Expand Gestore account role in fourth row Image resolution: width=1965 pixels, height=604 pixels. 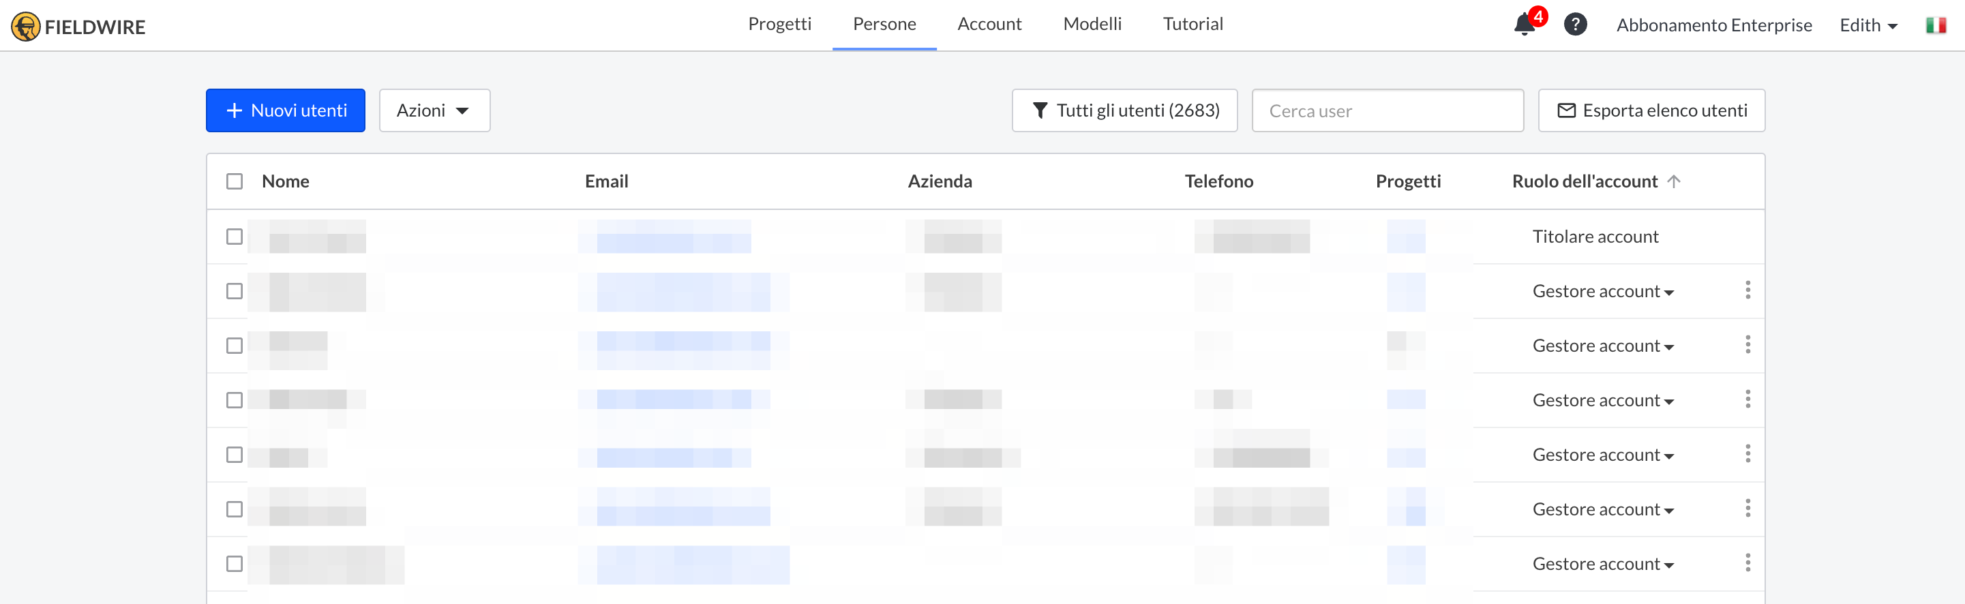coord(1603,400)
